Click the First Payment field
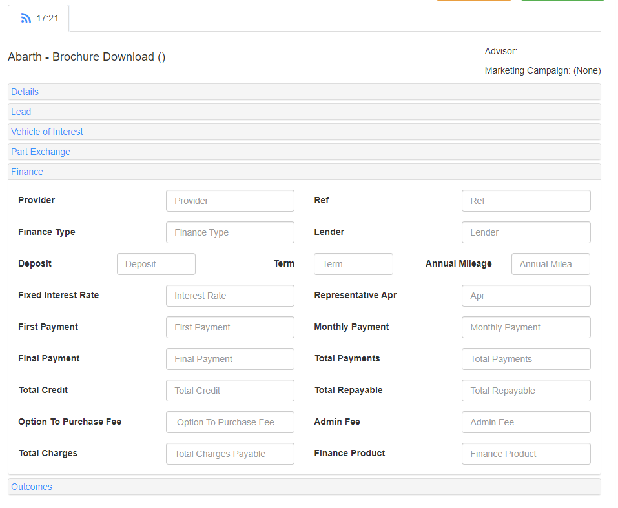The height and width of the screenshot is (508, 618). click(x=230, y=327)
